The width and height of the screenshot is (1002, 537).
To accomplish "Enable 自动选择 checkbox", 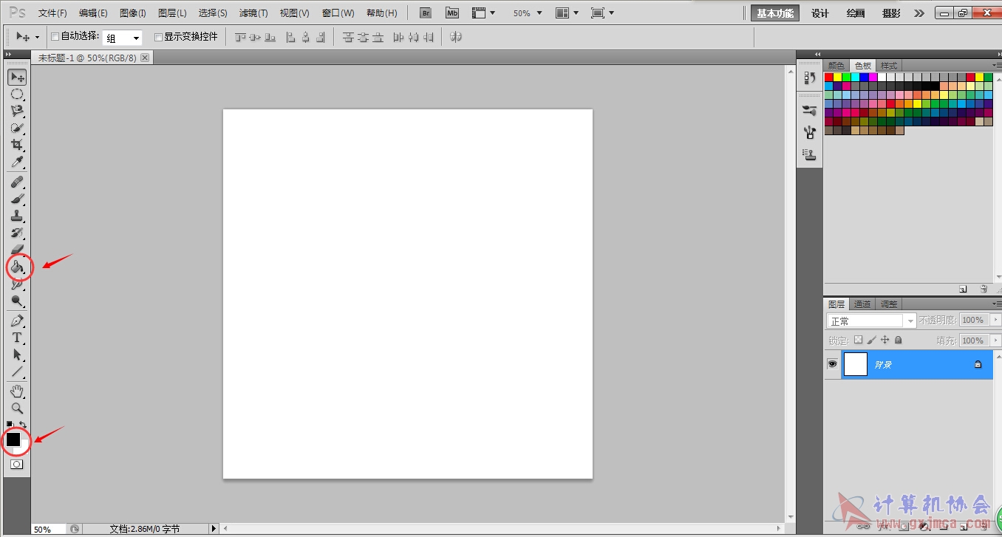I will 55,36.
